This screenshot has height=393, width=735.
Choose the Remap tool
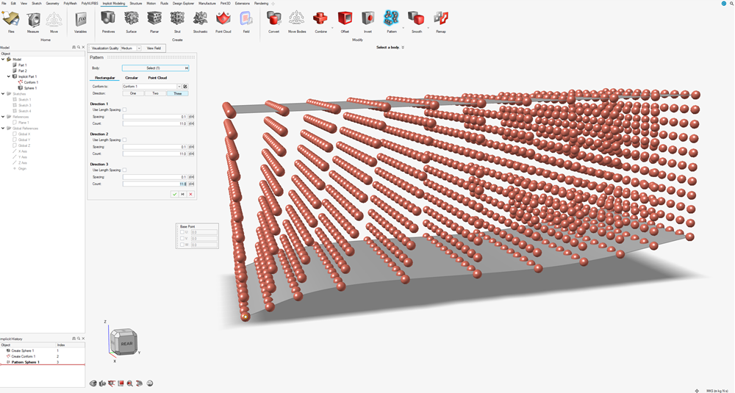(440, 18)
